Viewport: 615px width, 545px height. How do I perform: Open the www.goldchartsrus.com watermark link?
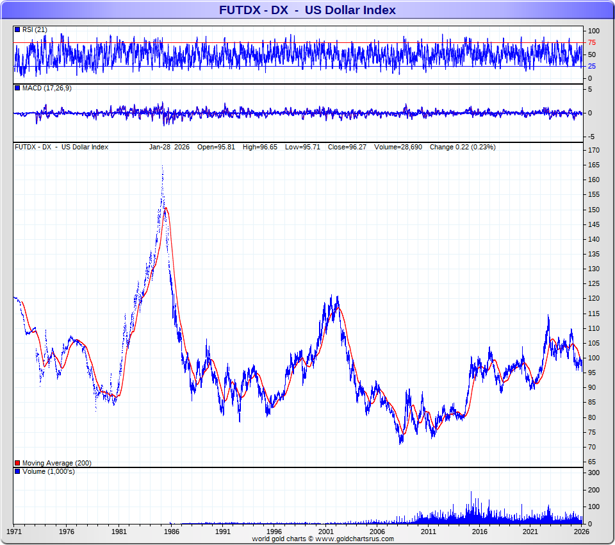pyautogui.click(x=355, y=539)
